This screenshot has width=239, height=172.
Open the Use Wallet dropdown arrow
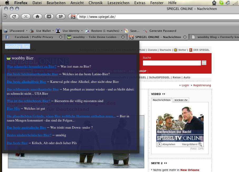point(53,31)
